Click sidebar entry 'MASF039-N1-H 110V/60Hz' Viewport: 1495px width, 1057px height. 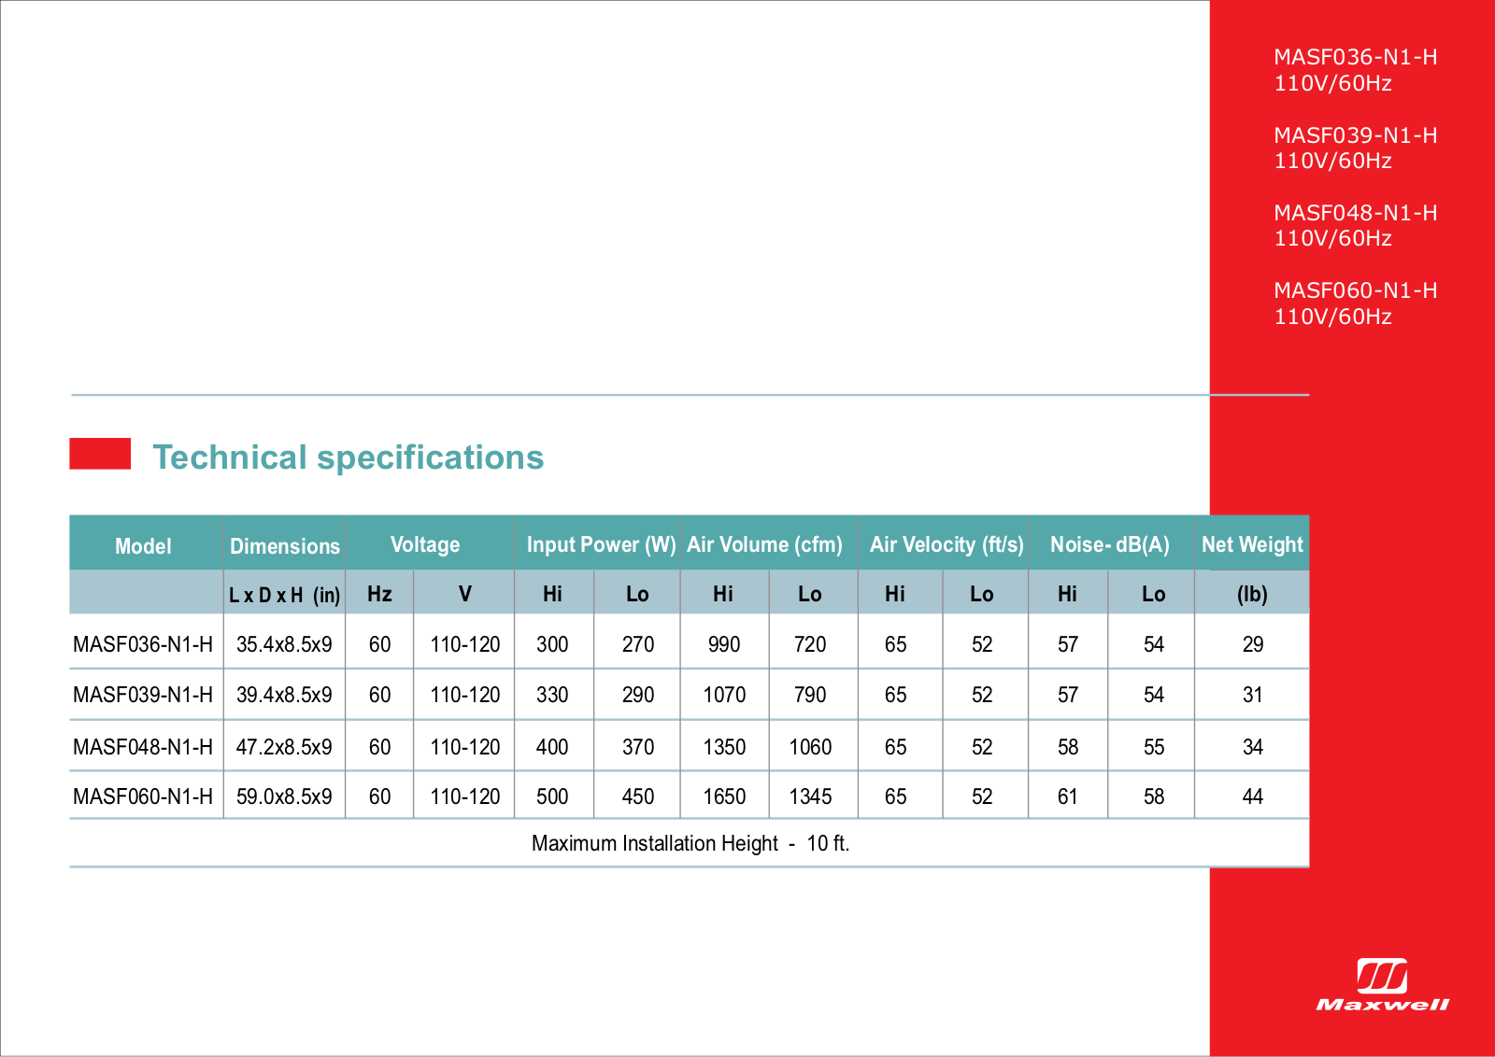click(x=1356, y=148)
